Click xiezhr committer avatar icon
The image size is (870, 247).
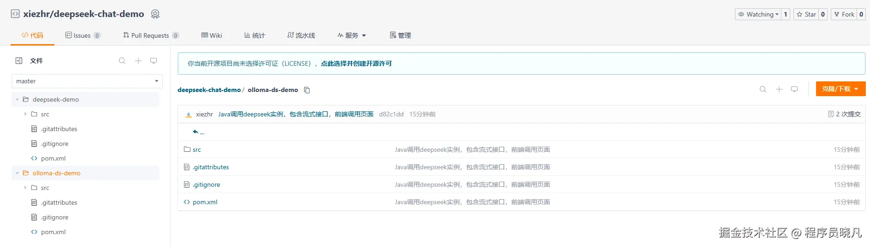click(x=188, y=115)
